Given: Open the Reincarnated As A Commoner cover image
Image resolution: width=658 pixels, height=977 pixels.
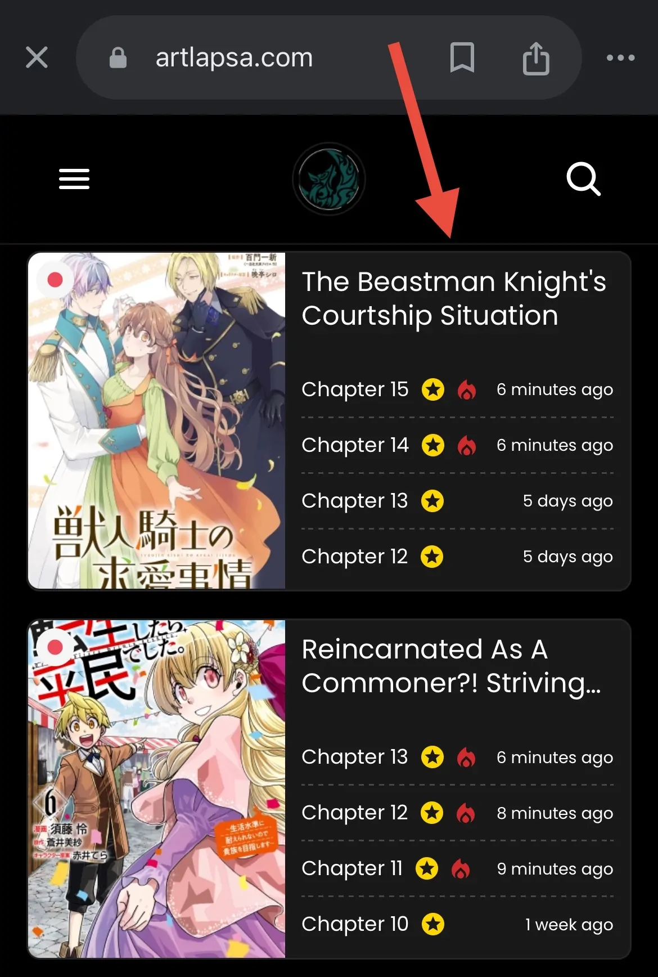Looking at the screenshot, I should (x=157, y=789).
